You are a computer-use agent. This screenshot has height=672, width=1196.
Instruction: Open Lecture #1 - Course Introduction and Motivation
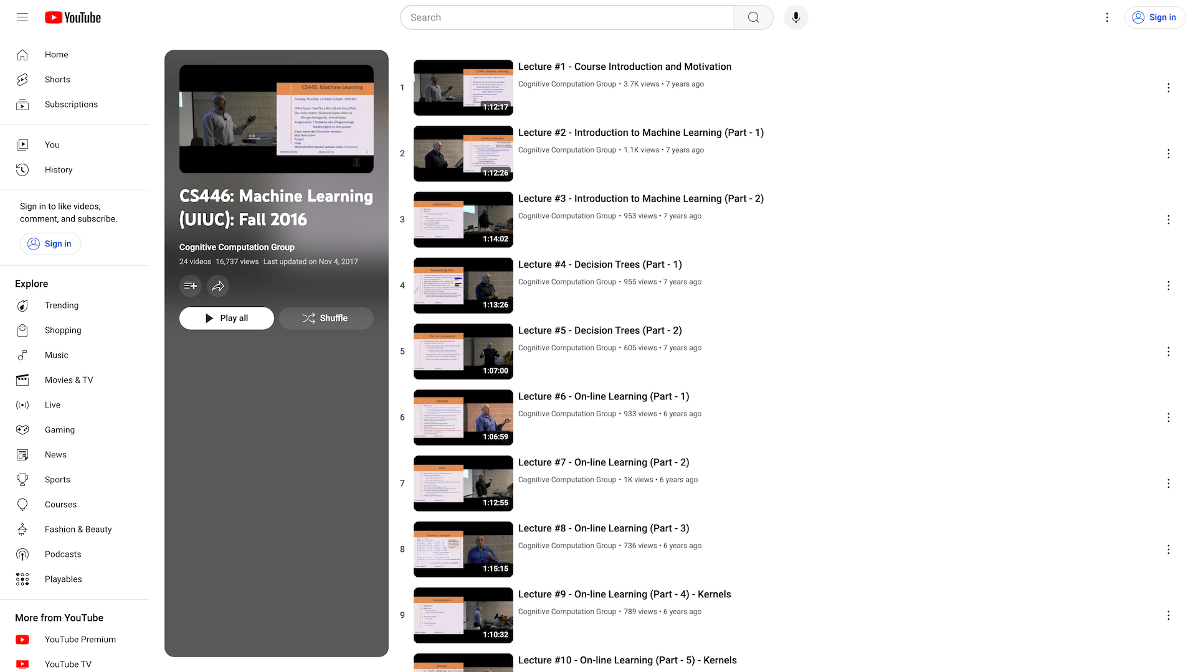click(625, 67)
